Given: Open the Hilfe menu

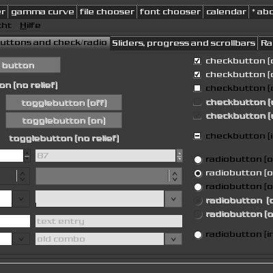Looking at the screenshot, I should [30, 25].
